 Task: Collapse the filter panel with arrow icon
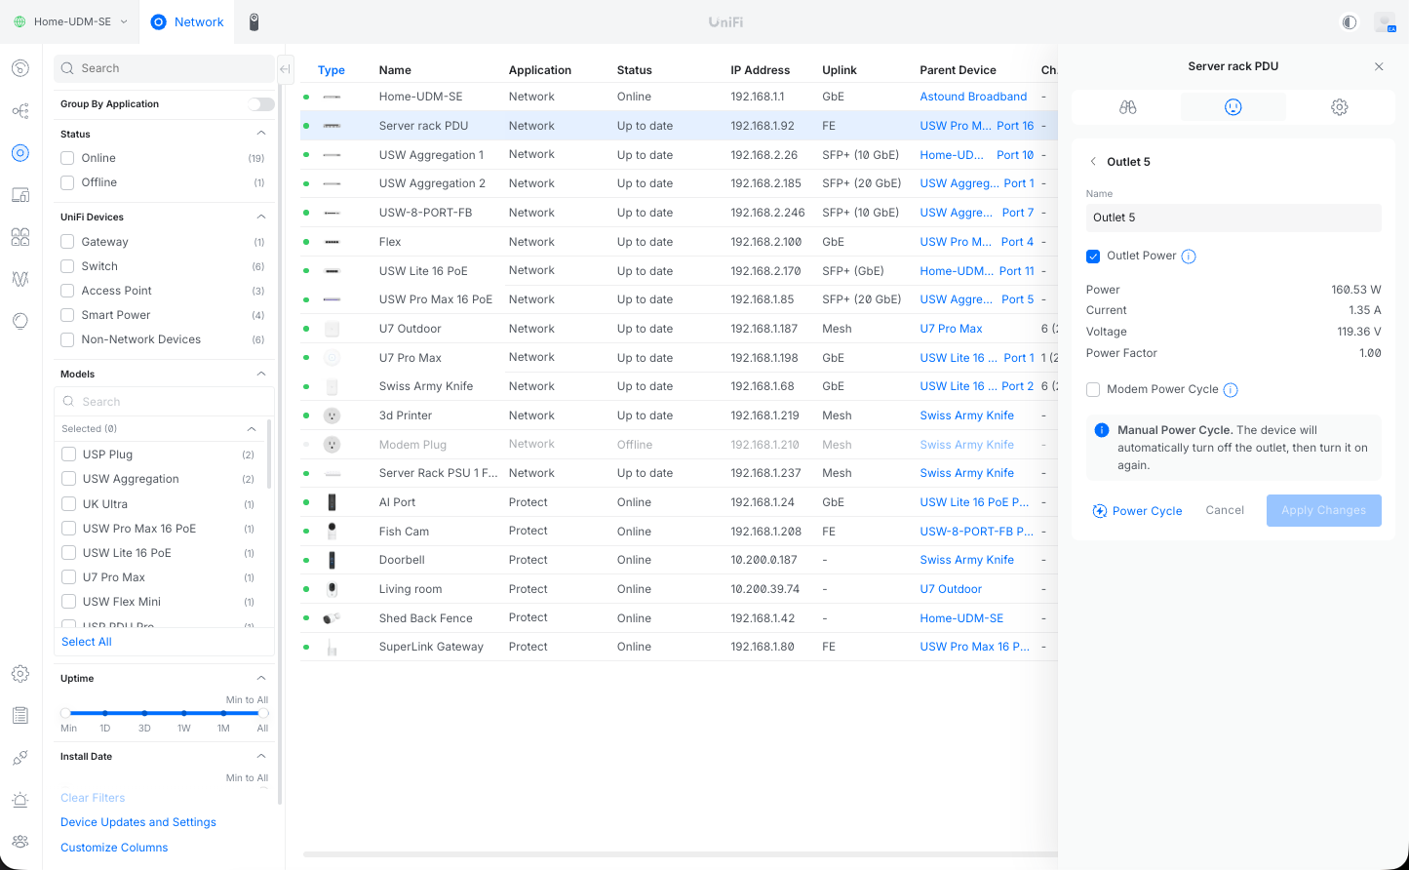click(285, 69)
